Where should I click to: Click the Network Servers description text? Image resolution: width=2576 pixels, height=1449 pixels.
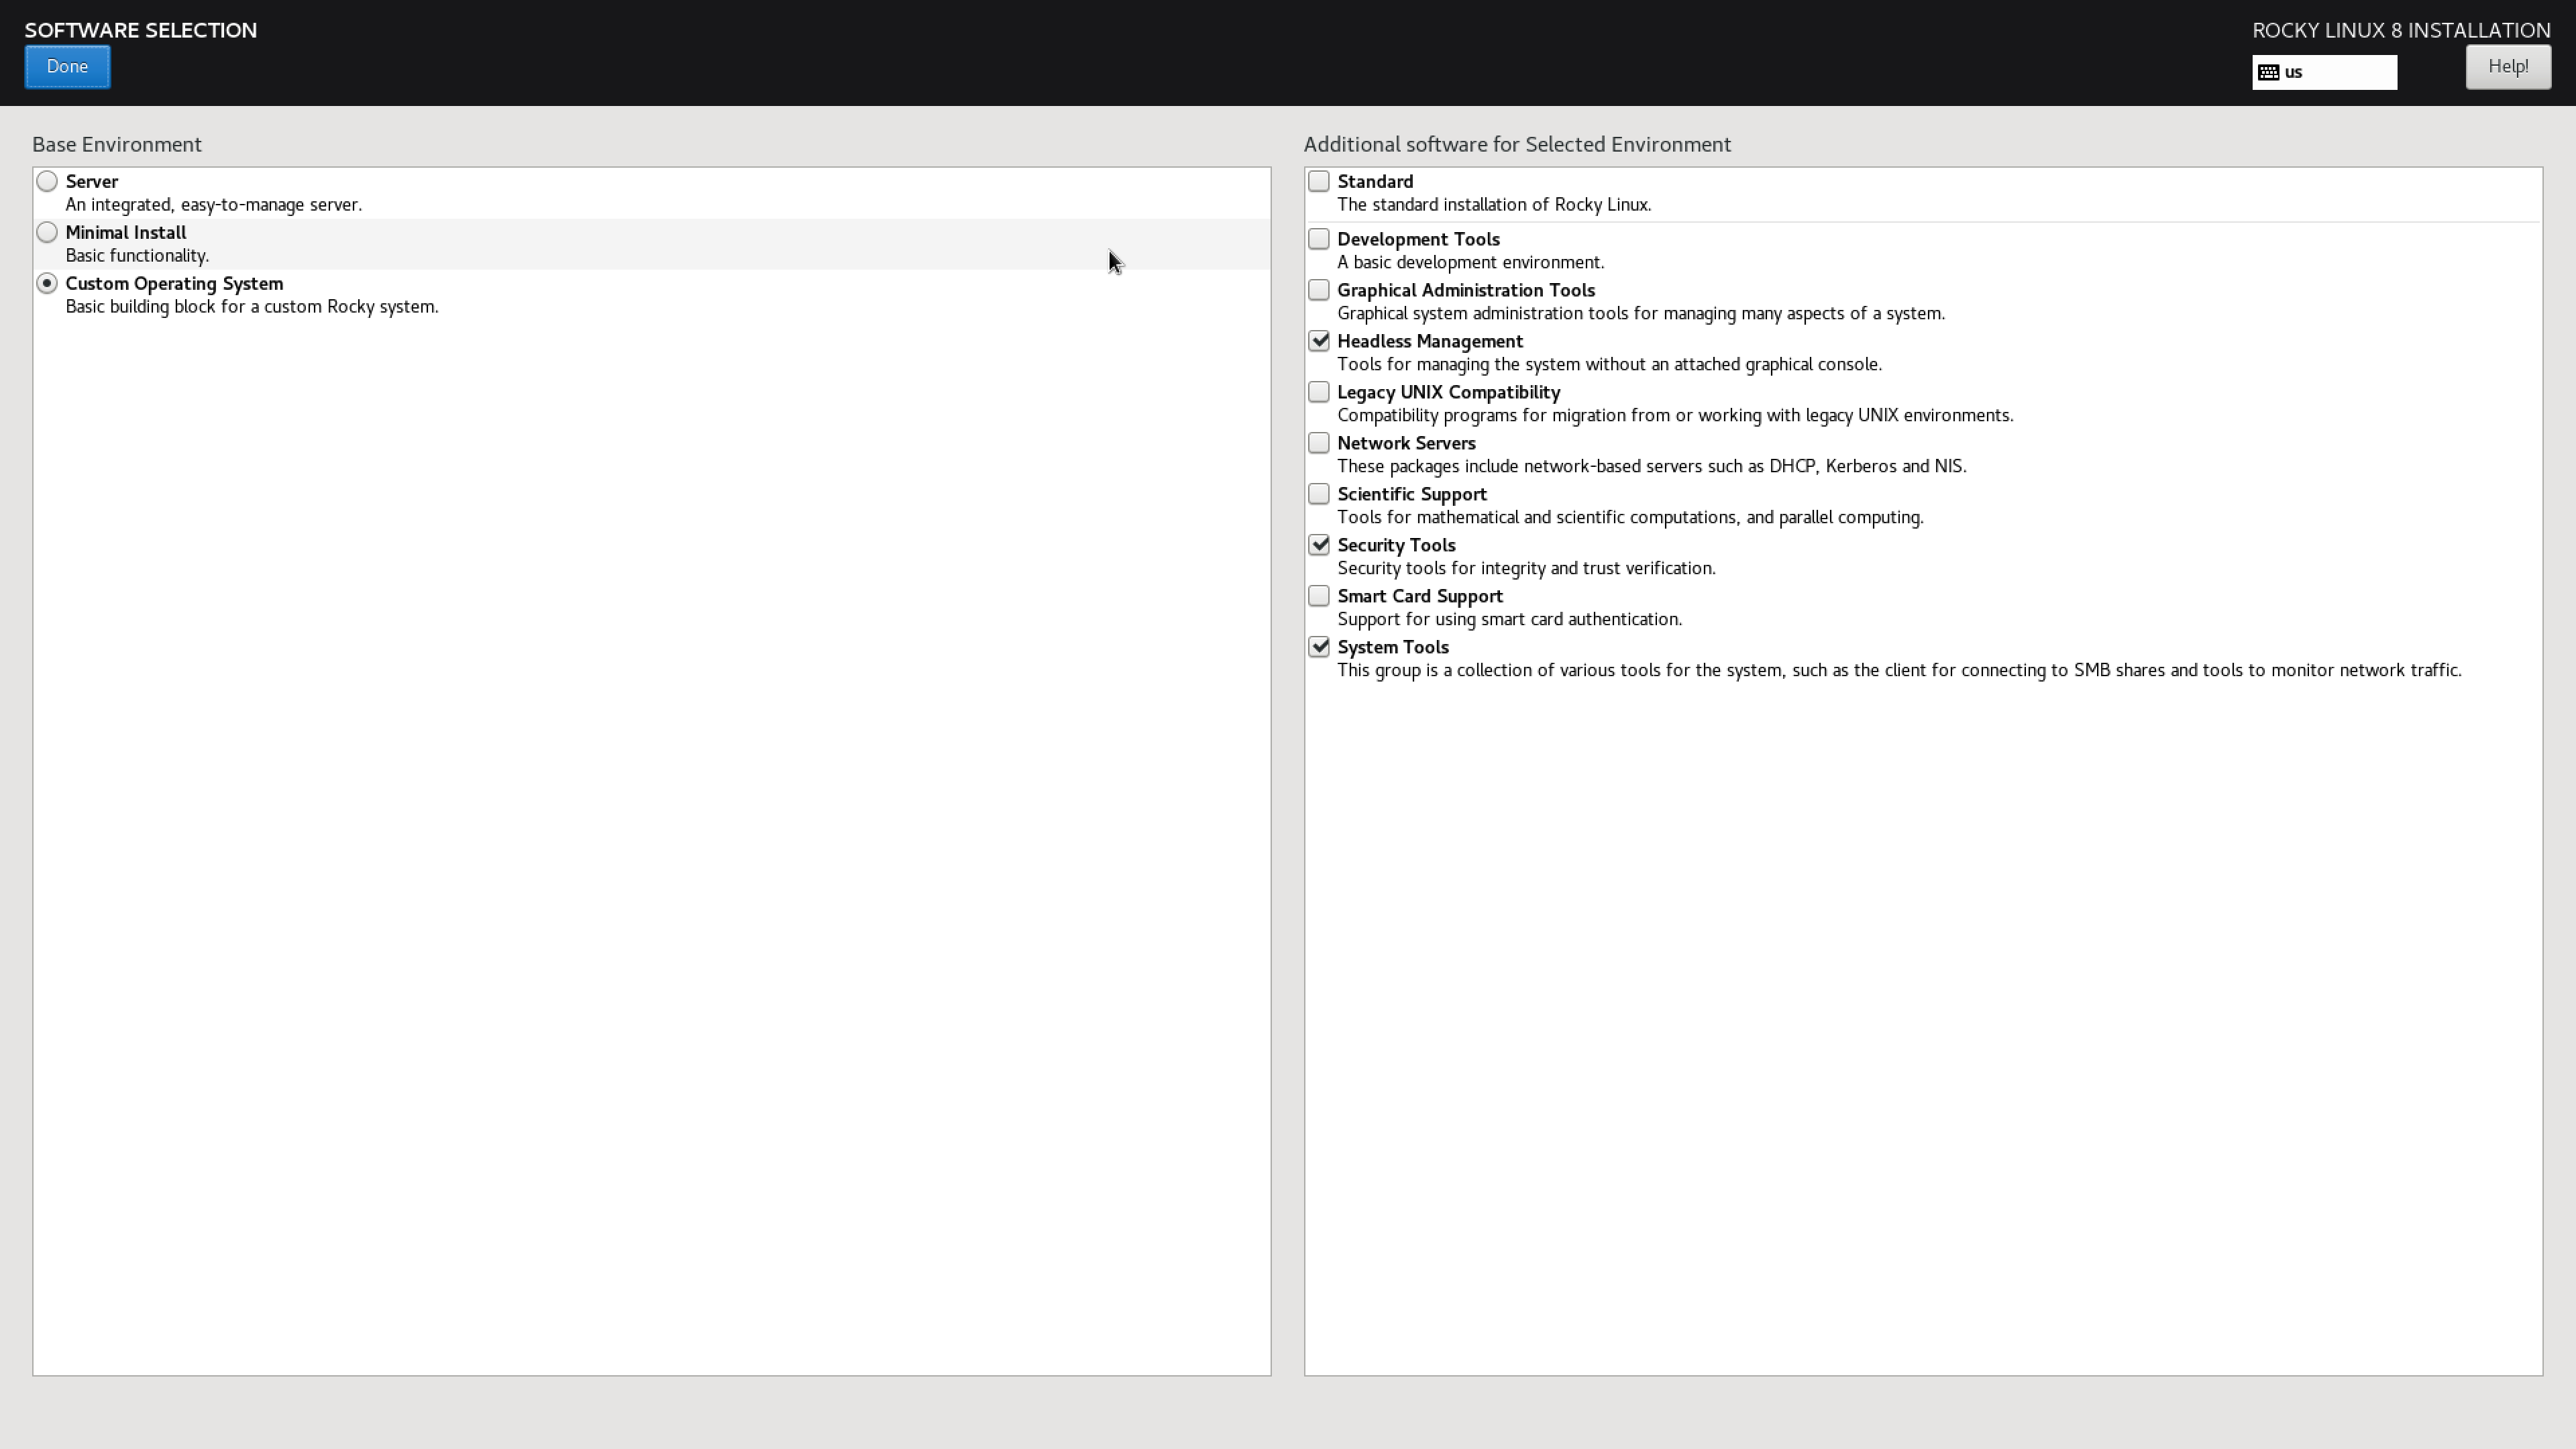pyautogui.click(x=1651, y=466)
